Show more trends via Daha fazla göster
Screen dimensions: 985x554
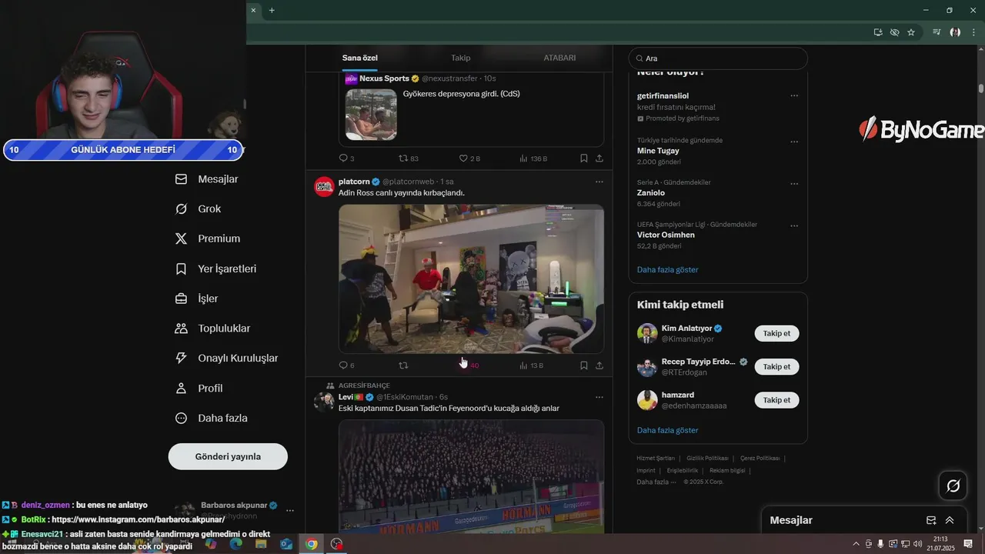668,270
